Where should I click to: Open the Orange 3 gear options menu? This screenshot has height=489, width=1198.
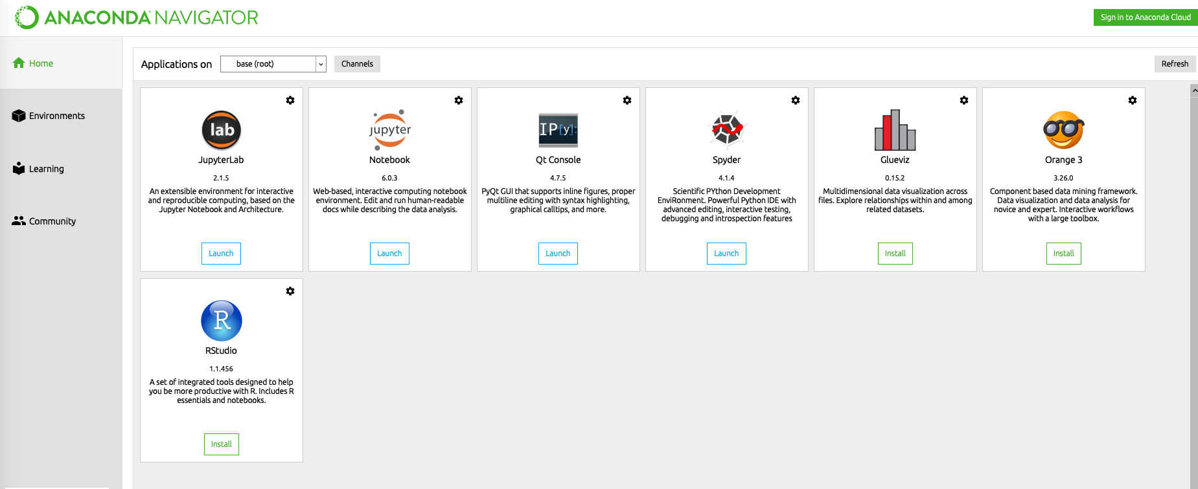pyautogui.click(x=1133, y=100)
